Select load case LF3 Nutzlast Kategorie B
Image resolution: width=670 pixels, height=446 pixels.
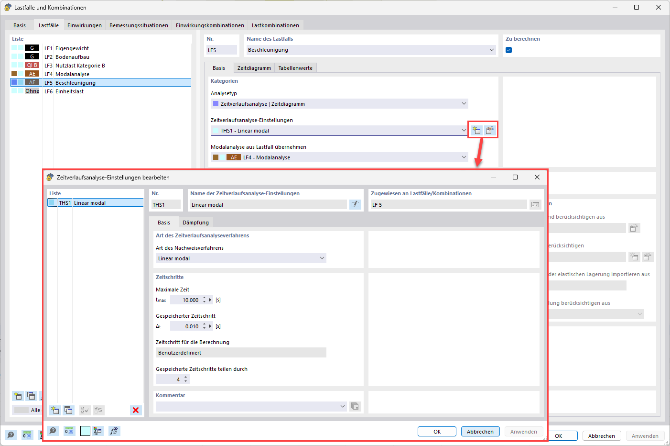tap(101, 66)
